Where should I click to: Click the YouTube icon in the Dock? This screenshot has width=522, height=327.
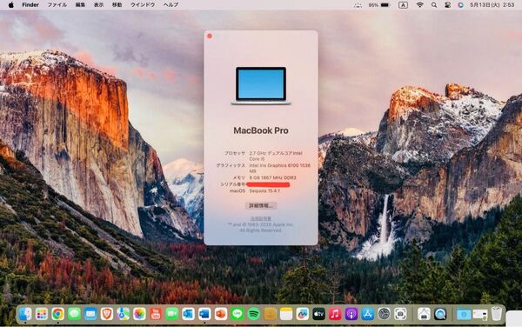[156, 314]
